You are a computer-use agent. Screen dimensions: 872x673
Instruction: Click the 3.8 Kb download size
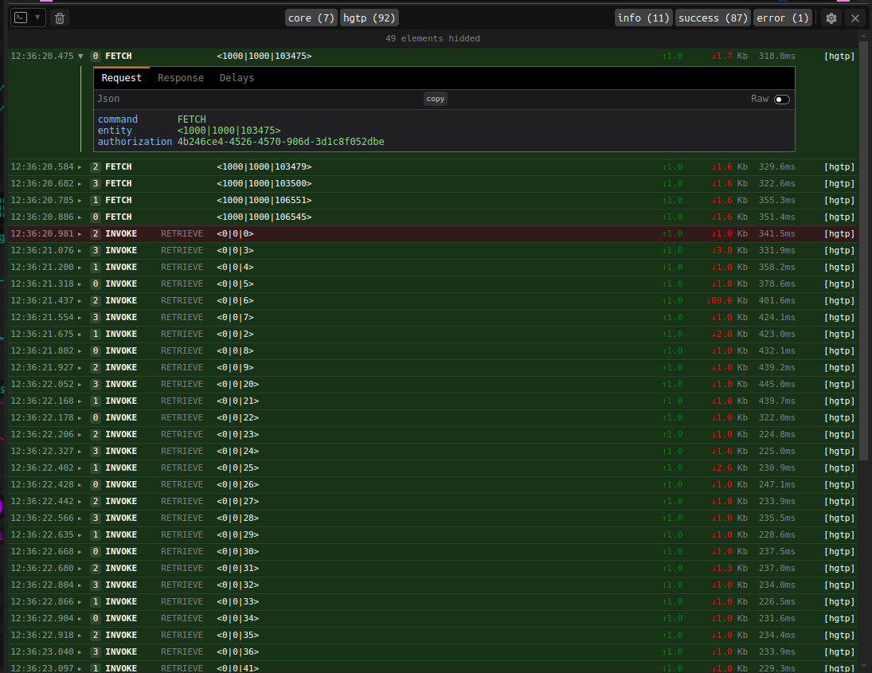coord(729,250)
